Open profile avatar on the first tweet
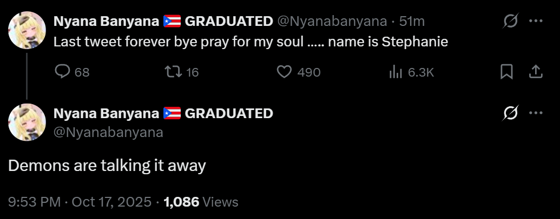Screen dimensions: 560x219 [27, 30]
